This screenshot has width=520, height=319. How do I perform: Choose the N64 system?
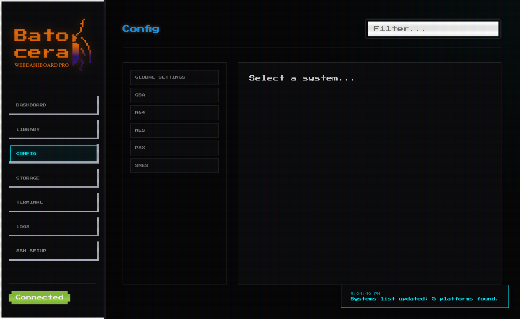(x=175, y=112)
